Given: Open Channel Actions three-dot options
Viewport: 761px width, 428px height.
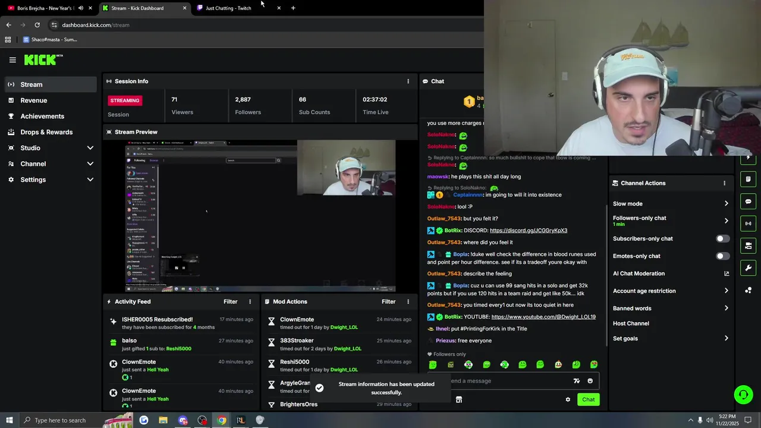Looking at the screenshot, I should [724, 183].
